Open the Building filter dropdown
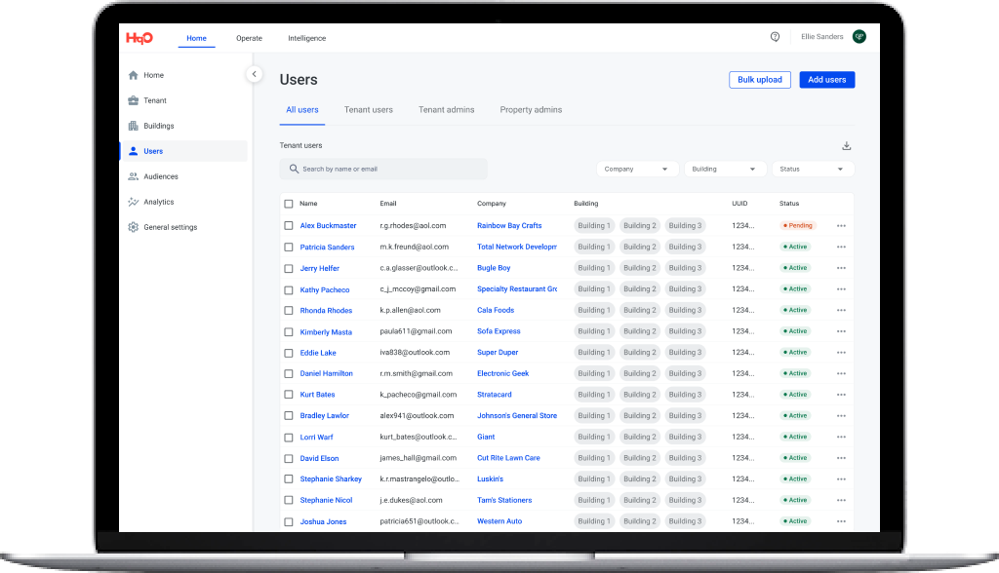 [725, 170]
